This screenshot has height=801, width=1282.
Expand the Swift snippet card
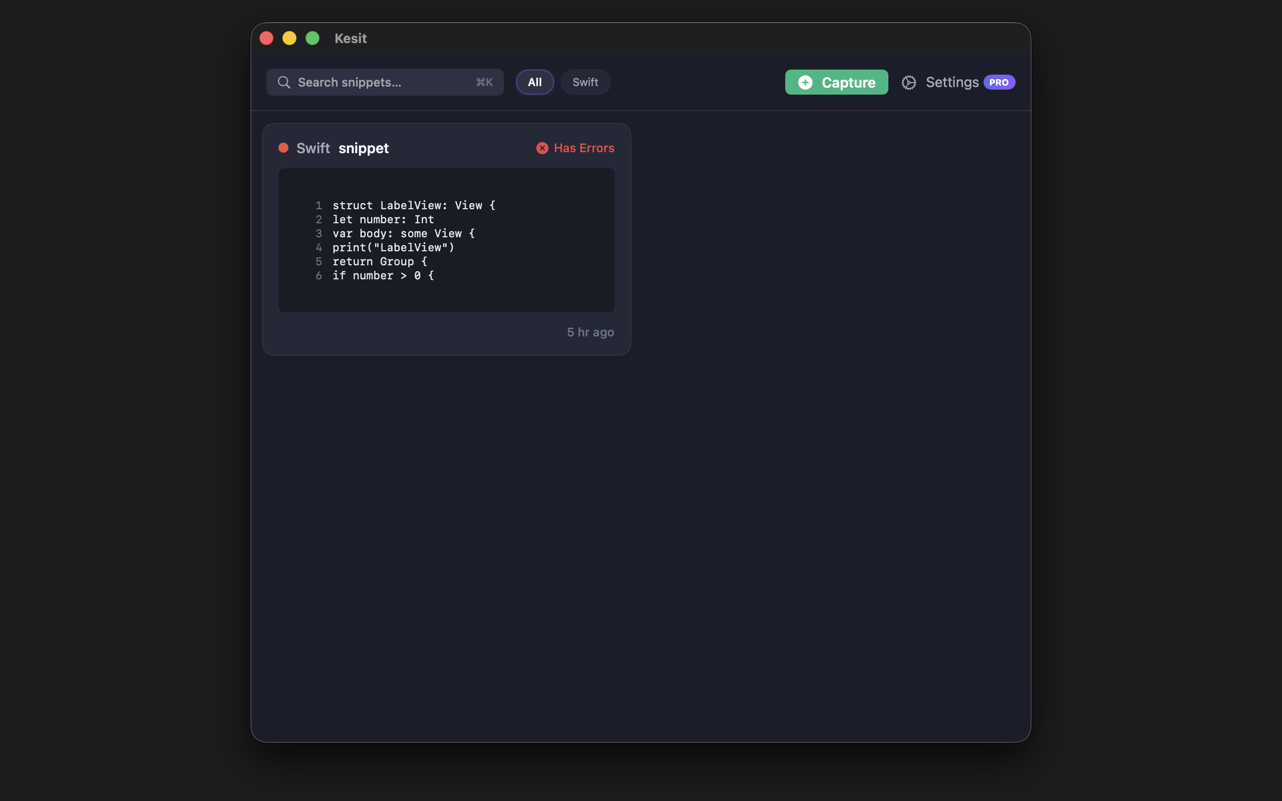click(x=446, y=238)
